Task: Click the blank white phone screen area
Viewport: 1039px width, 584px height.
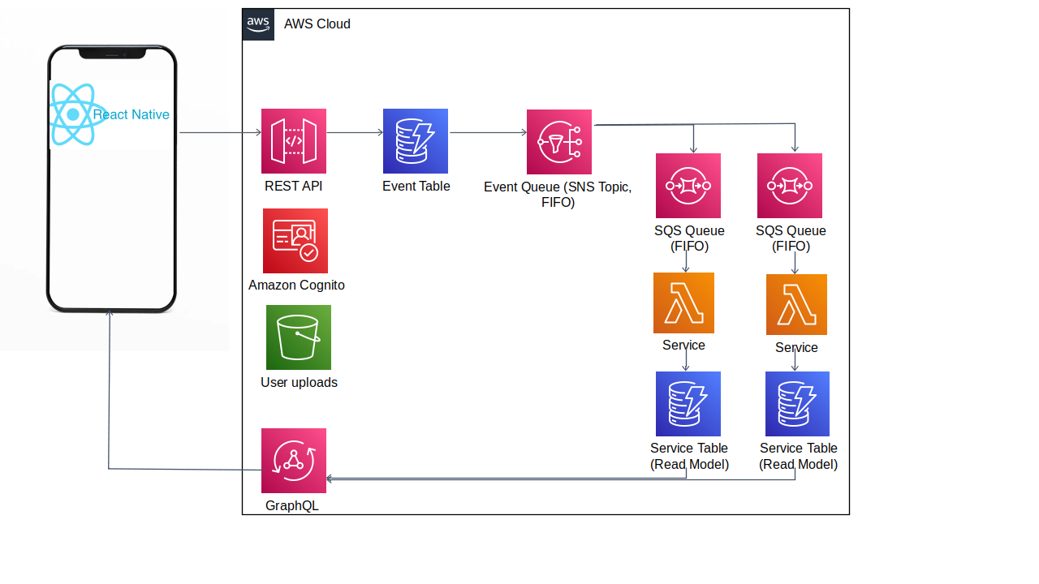Action: coord(112,227)
